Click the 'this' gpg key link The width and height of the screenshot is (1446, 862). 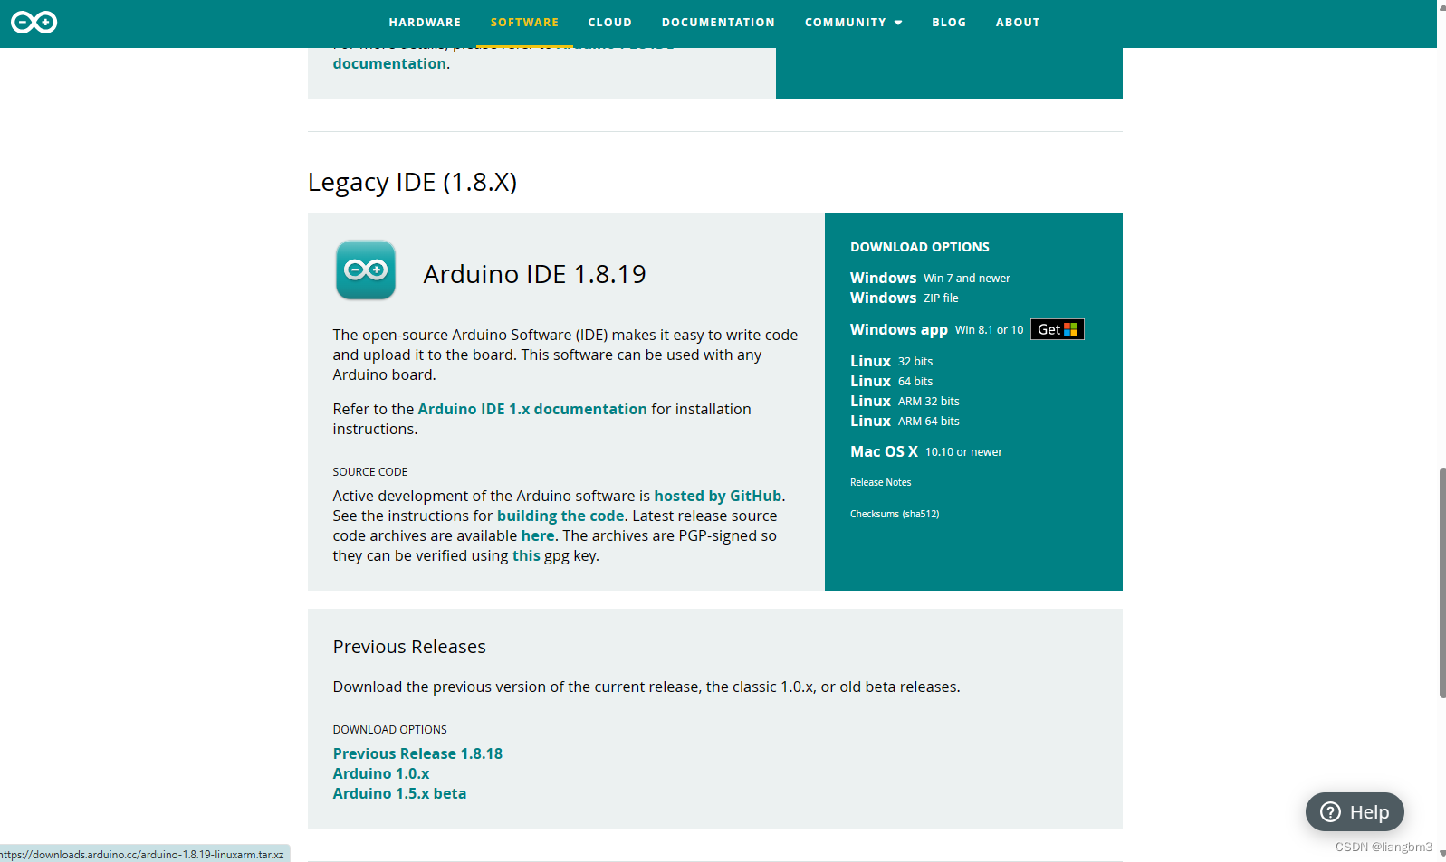526,555
